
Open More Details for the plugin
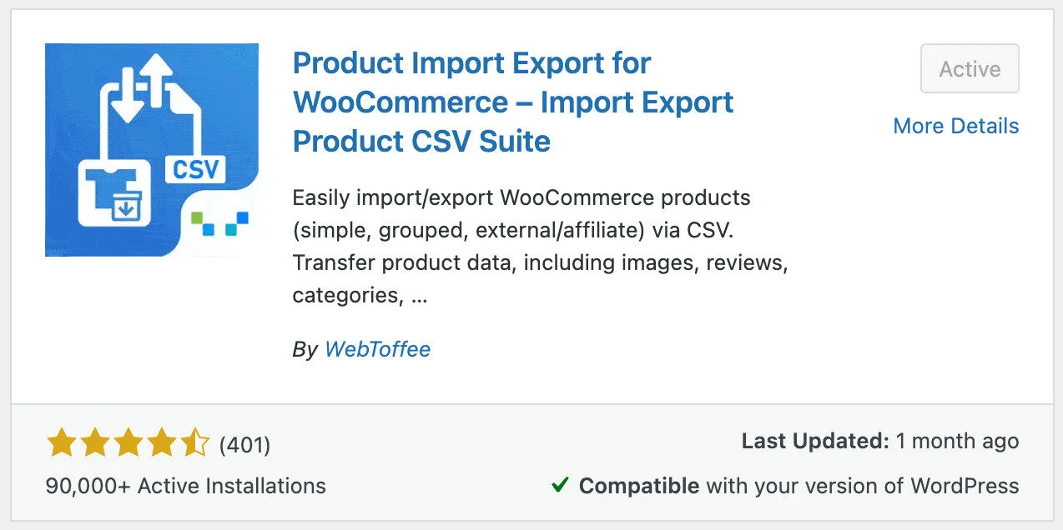coord(955,126)
